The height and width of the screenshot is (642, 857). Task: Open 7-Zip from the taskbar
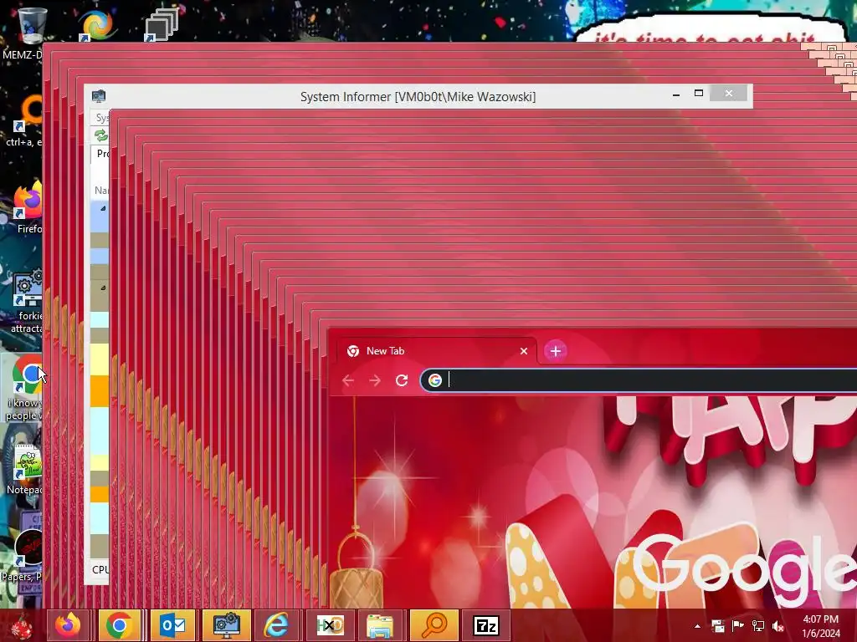pyautogui.click(x=486, y=625)
